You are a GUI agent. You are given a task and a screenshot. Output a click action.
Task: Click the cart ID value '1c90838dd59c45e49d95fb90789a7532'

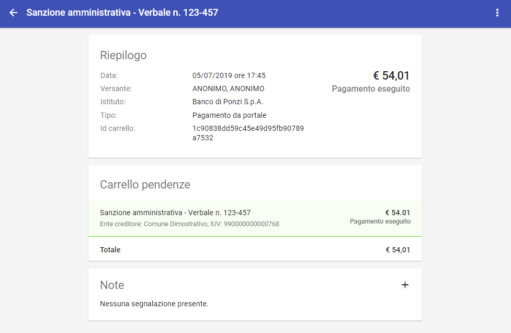pos(248,133)
